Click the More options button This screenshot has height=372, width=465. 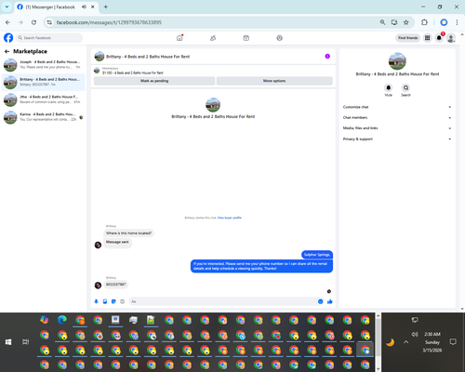[274, 81]
